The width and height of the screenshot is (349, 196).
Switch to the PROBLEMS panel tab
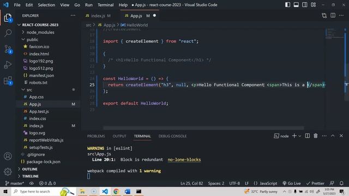pyautogui.click(x=96, y=136)
